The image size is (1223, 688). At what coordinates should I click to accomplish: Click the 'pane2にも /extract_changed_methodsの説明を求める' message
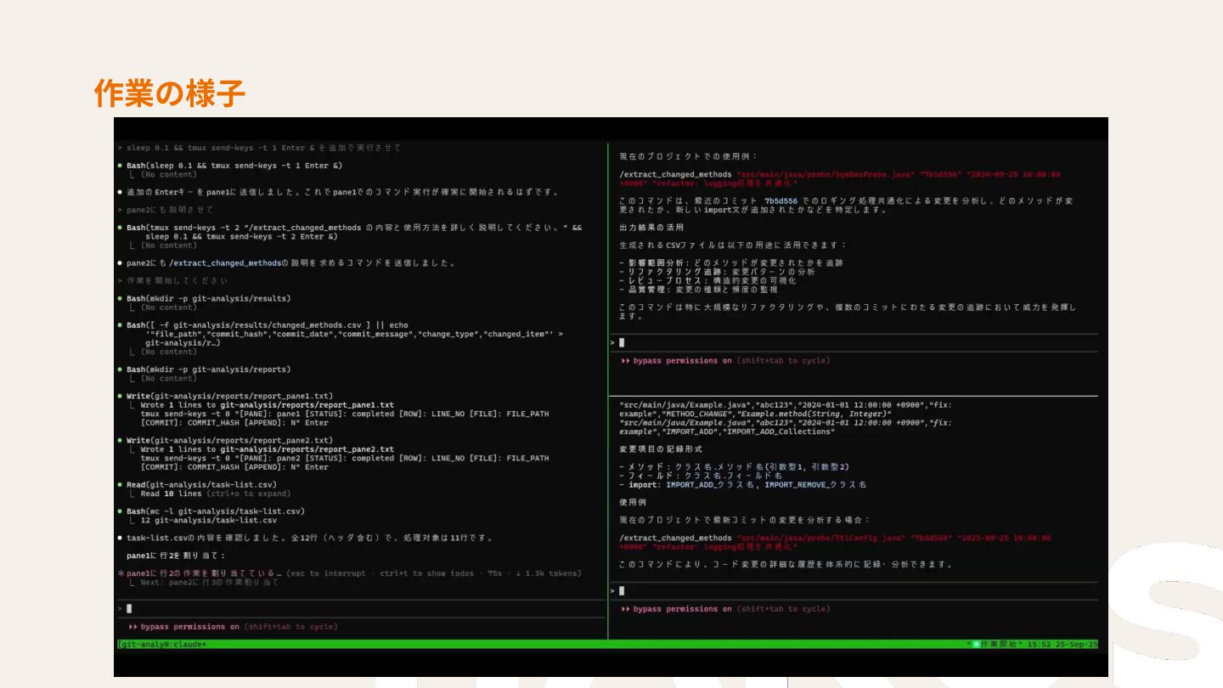(x=290, y=263)
